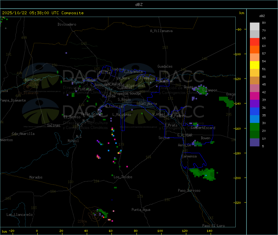The height and width of the screenshot is (235, 278).
Task: Click the green echo near Oveja label
Action: (227, 102)
